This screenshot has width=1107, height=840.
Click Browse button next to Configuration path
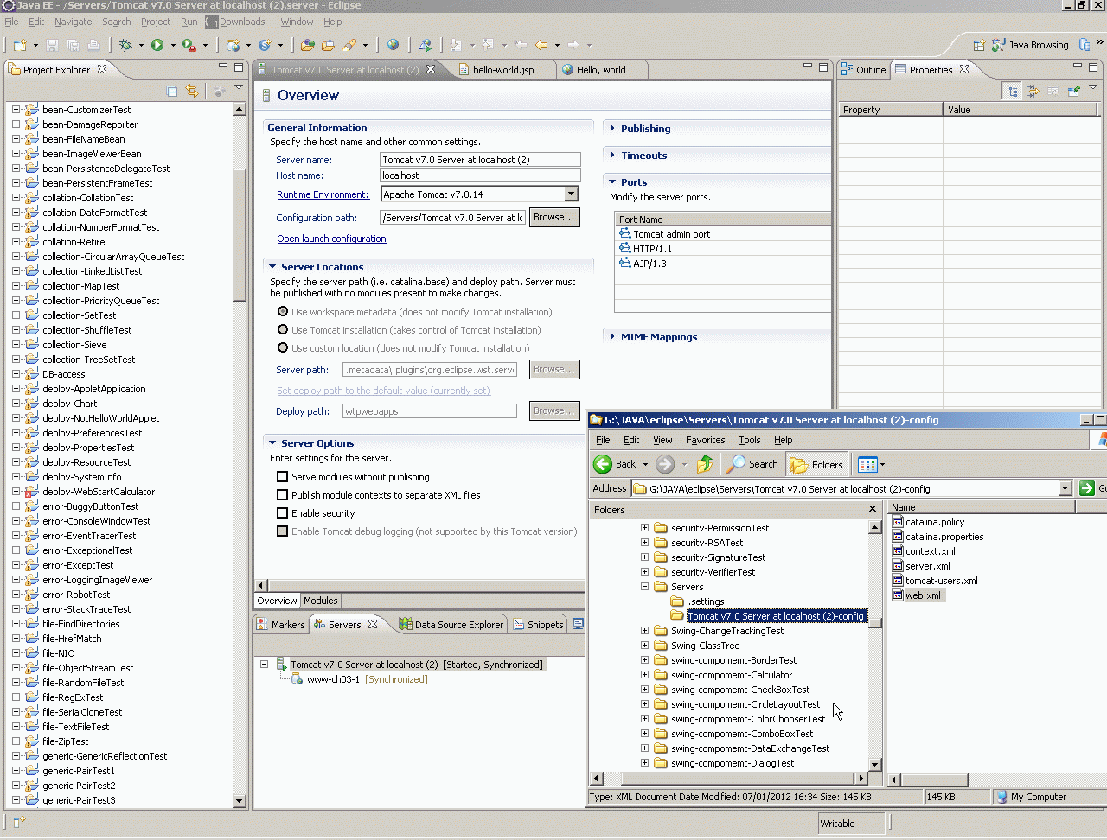553,218
